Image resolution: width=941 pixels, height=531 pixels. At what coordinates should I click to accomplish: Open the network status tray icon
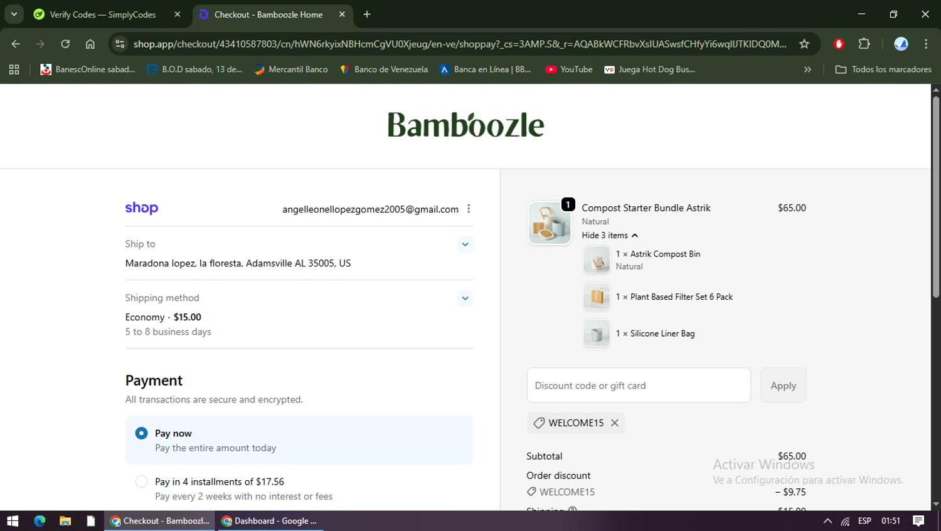[846, 521]
